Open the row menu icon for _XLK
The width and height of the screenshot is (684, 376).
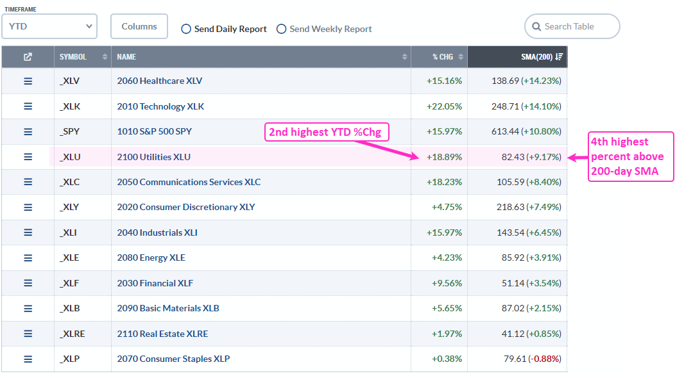click(28, 106)
